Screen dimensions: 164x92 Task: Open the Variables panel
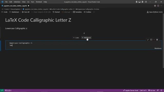coord(77,12)
